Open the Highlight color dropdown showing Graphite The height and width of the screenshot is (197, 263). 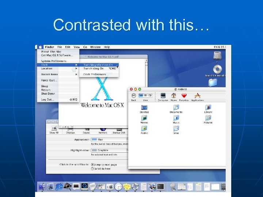pos(110,150)
